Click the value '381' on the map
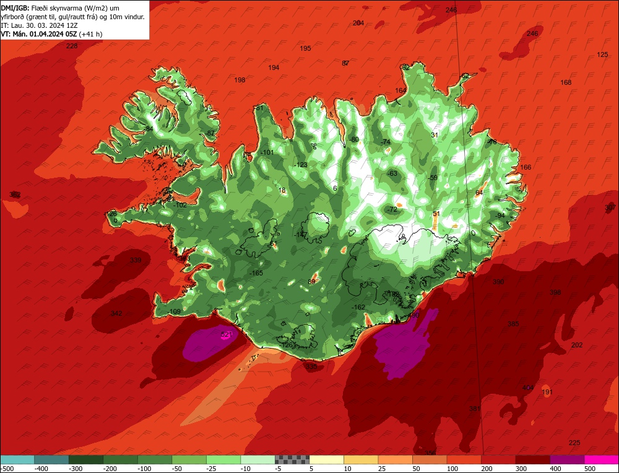The width and height of the screenshot is (619, 473). (475, 408)
